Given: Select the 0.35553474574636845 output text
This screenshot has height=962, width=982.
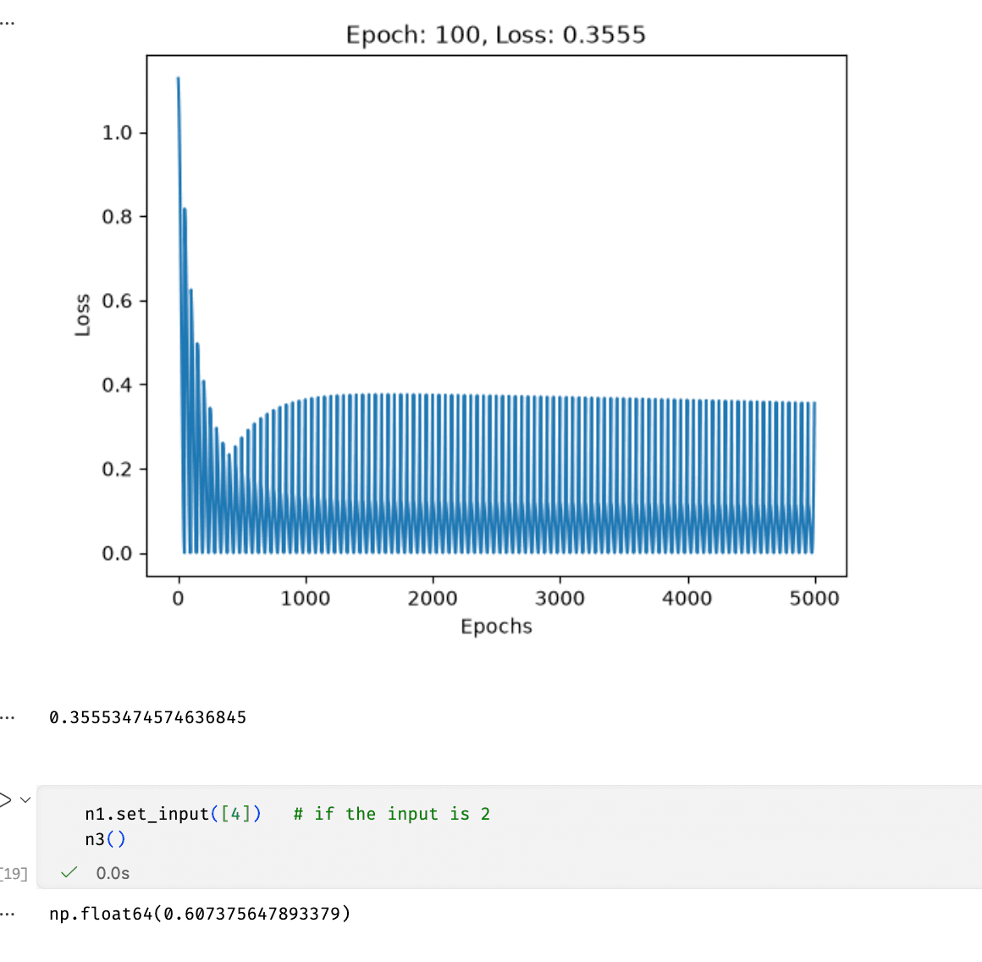Looking at the screenshot, I should (x=148, y=718).
